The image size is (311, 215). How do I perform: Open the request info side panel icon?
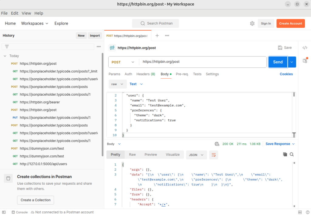point(305,60)
